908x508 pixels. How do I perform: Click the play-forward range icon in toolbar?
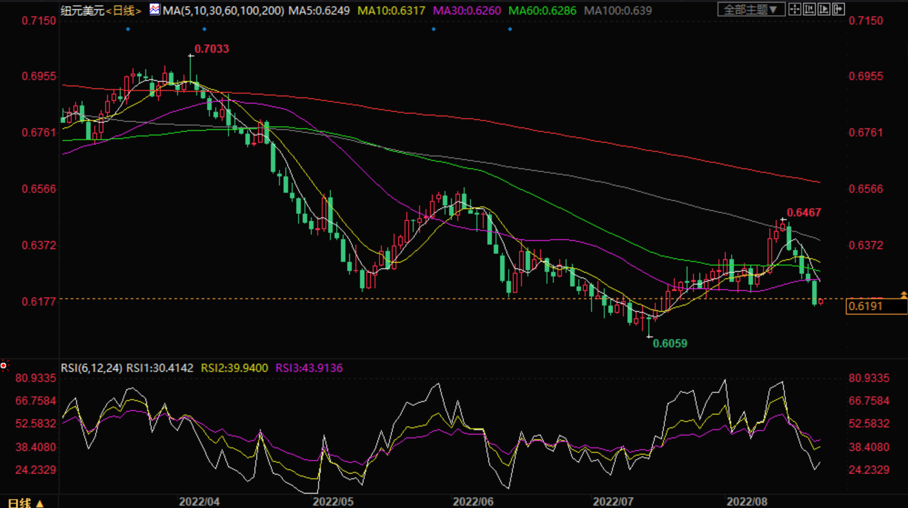point(824,9)
